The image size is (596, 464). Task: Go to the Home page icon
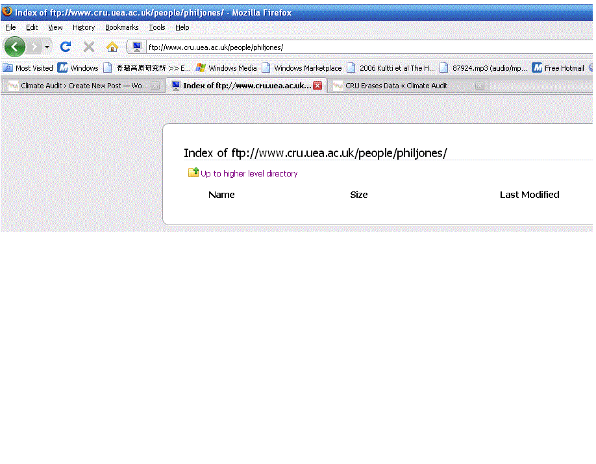point(112,47)
